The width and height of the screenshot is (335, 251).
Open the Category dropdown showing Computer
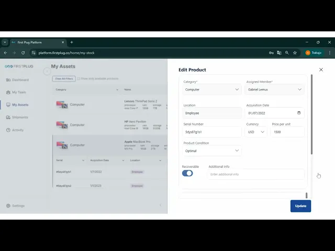(x=212, y=89)
